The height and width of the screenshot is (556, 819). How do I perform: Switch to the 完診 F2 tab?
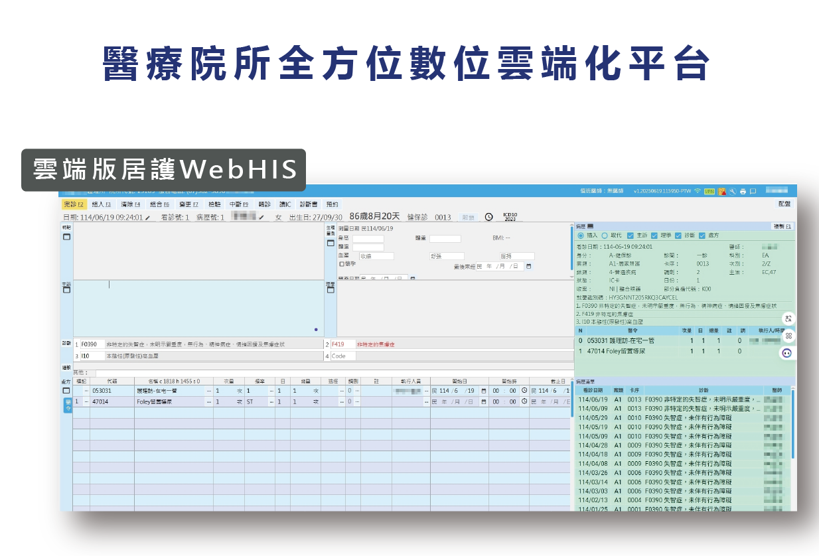click(x=72, y=204)
